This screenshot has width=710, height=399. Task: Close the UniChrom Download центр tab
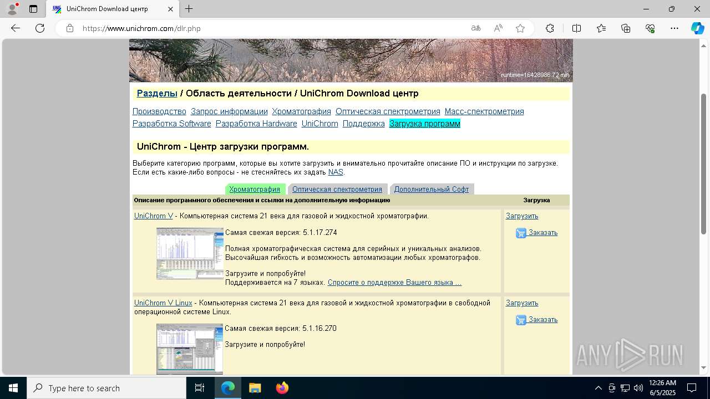pyautogui.click(x=171, y=9)
